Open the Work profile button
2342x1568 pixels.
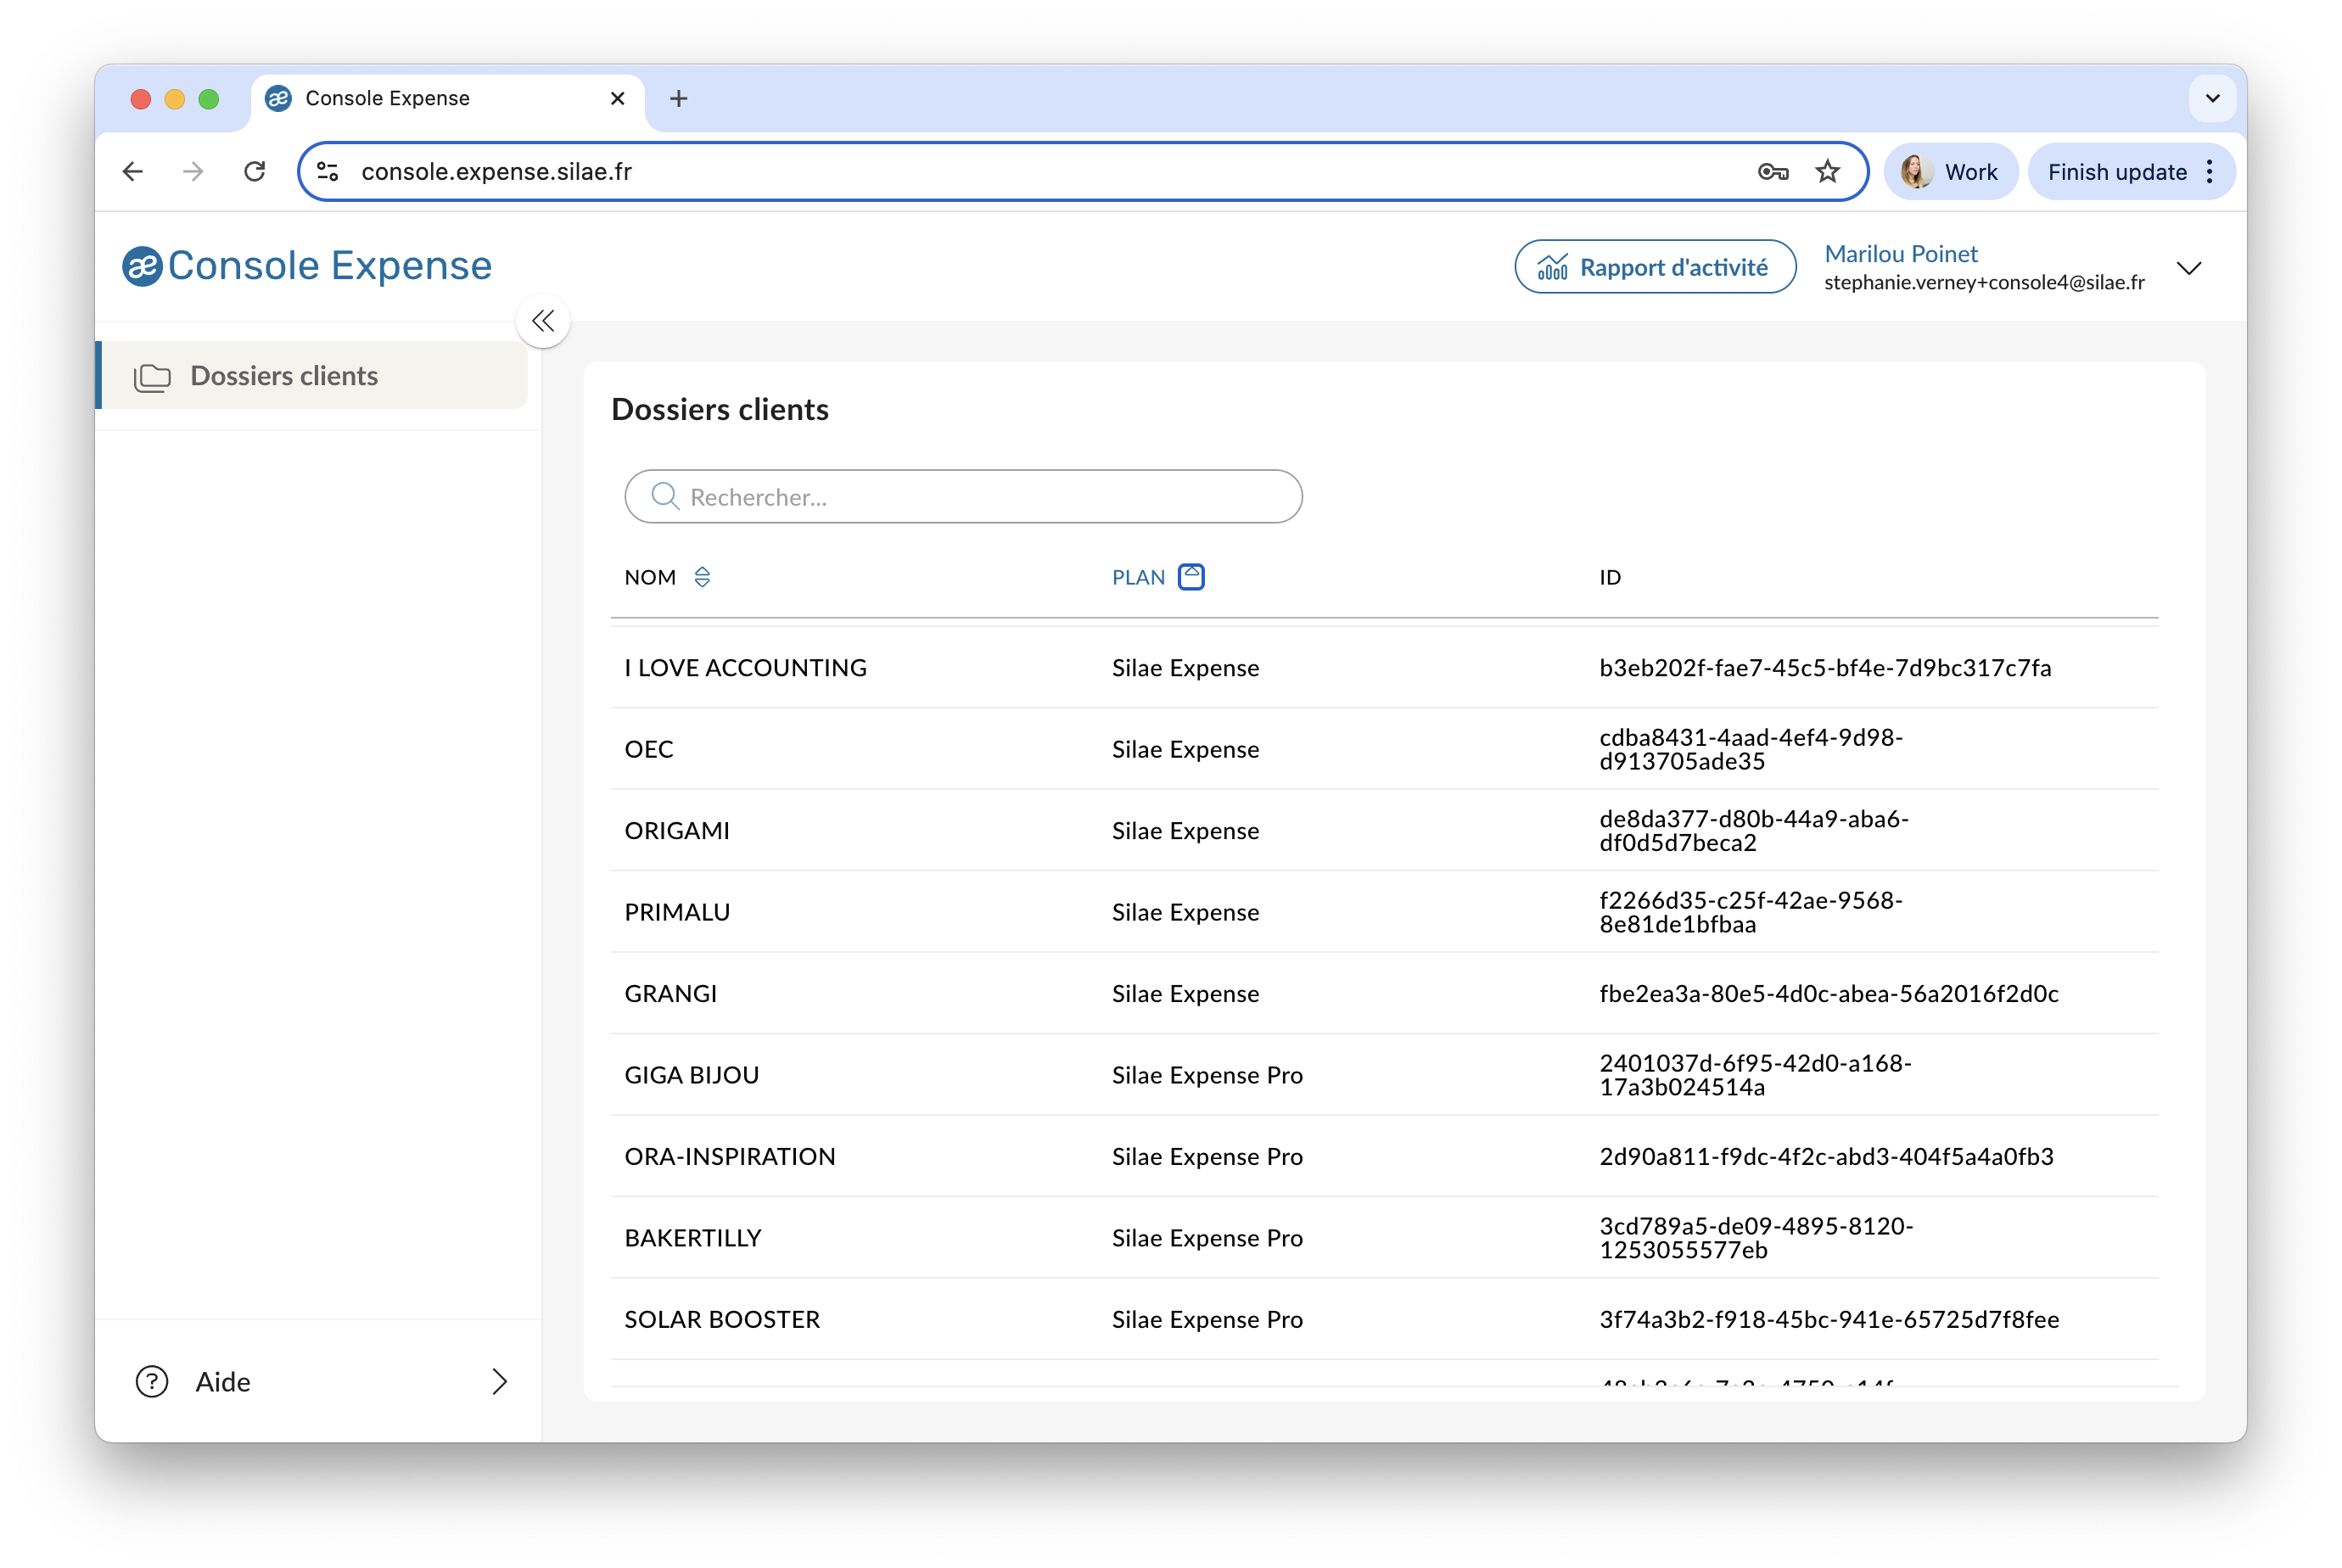(1950, 172)
